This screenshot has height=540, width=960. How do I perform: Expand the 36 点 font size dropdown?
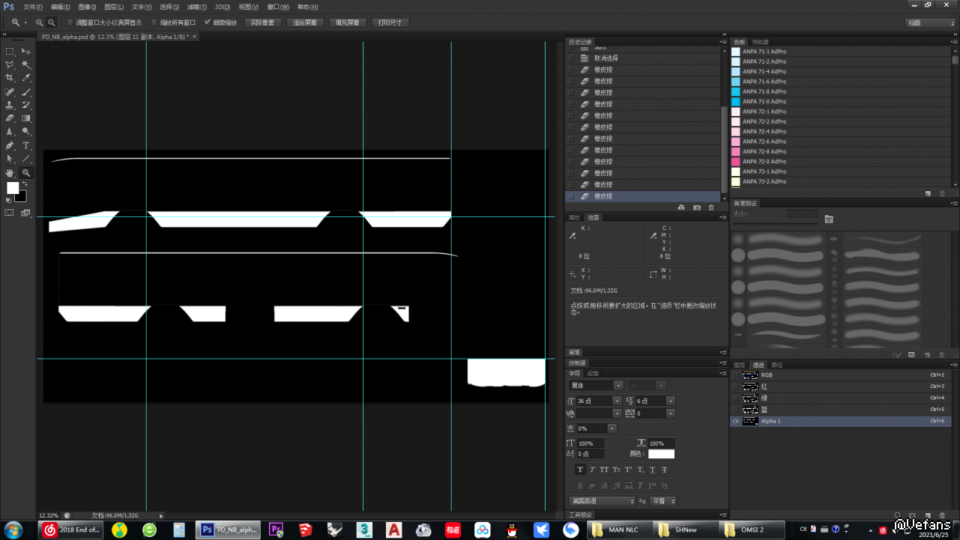click(618, 401)
